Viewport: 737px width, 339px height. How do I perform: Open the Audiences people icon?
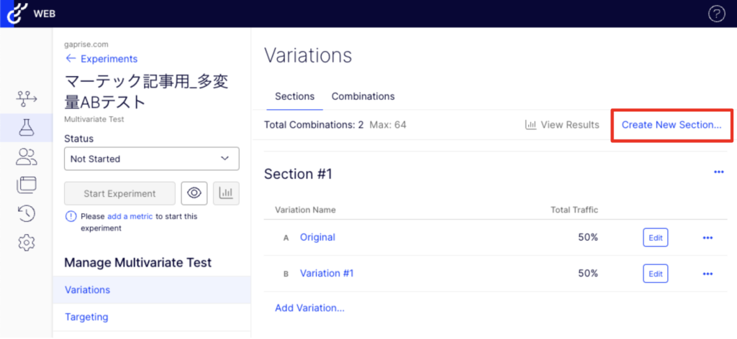27,157
